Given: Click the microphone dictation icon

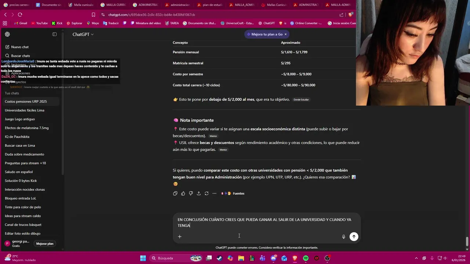Looking at the screenshot, I should [x=344, y=236].
